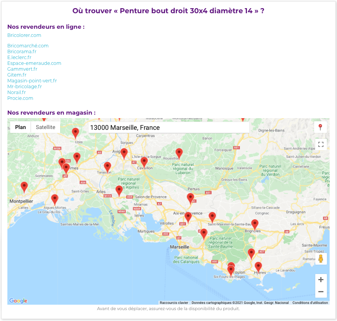Click the Street View pegman icon
The image size is (337, 321).
[321, 259]
